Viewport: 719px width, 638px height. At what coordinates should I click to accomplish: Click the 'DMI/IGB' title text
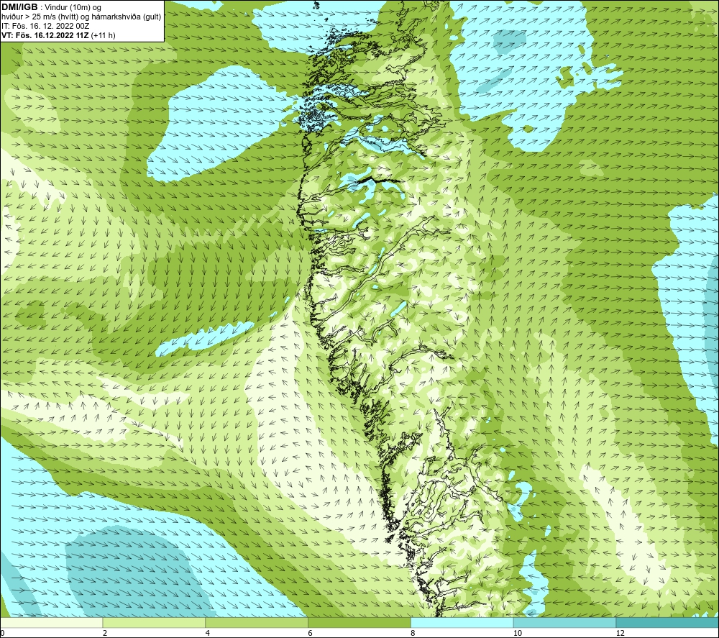click(x=19, y=7)
